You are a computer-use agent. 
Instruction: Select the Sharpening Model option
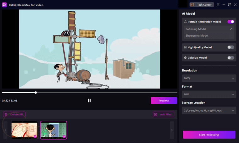point(209,35)
